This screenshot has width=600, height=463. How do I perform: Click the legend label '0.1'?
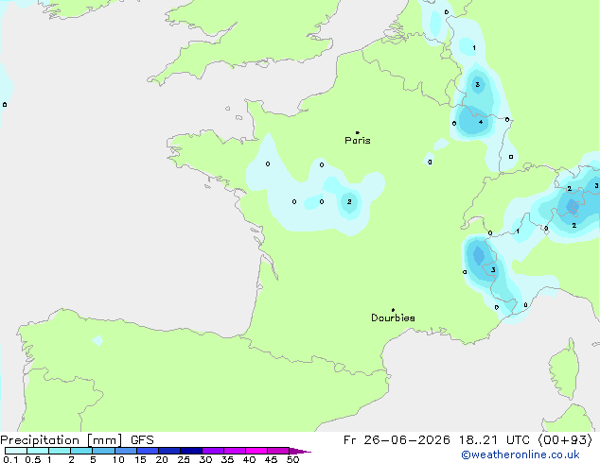[10, 459]
